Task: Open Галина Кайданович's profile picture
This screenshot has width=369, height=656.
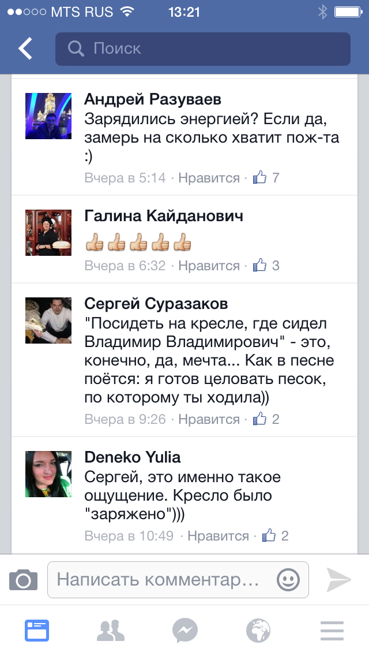Action: (48, 233)
